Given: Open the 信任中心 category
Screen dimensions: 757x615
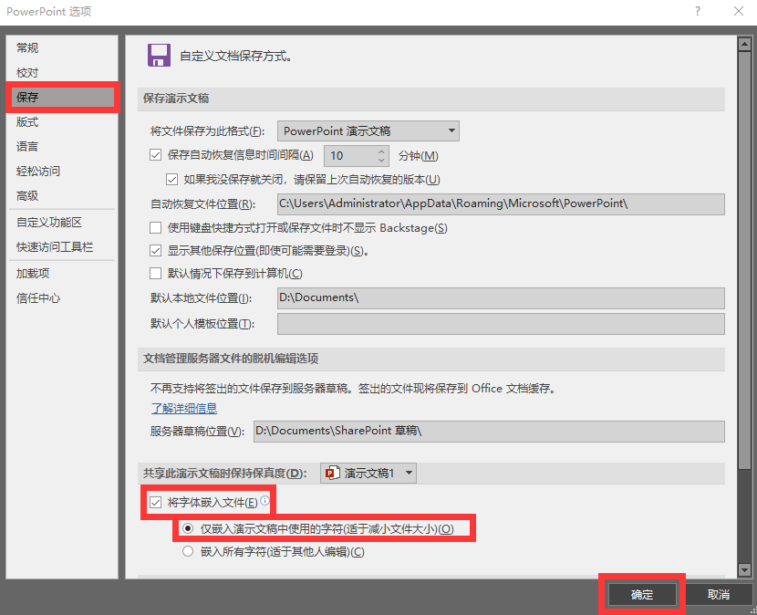Looking at the screenshot, I should (62, 298).
